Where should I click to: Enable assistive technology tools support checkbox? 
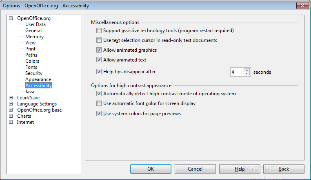(99, 31)
